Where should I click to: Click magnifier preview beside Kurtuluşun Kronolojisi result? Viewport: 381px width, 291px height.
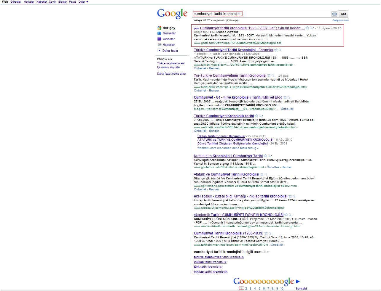[270, 156]
